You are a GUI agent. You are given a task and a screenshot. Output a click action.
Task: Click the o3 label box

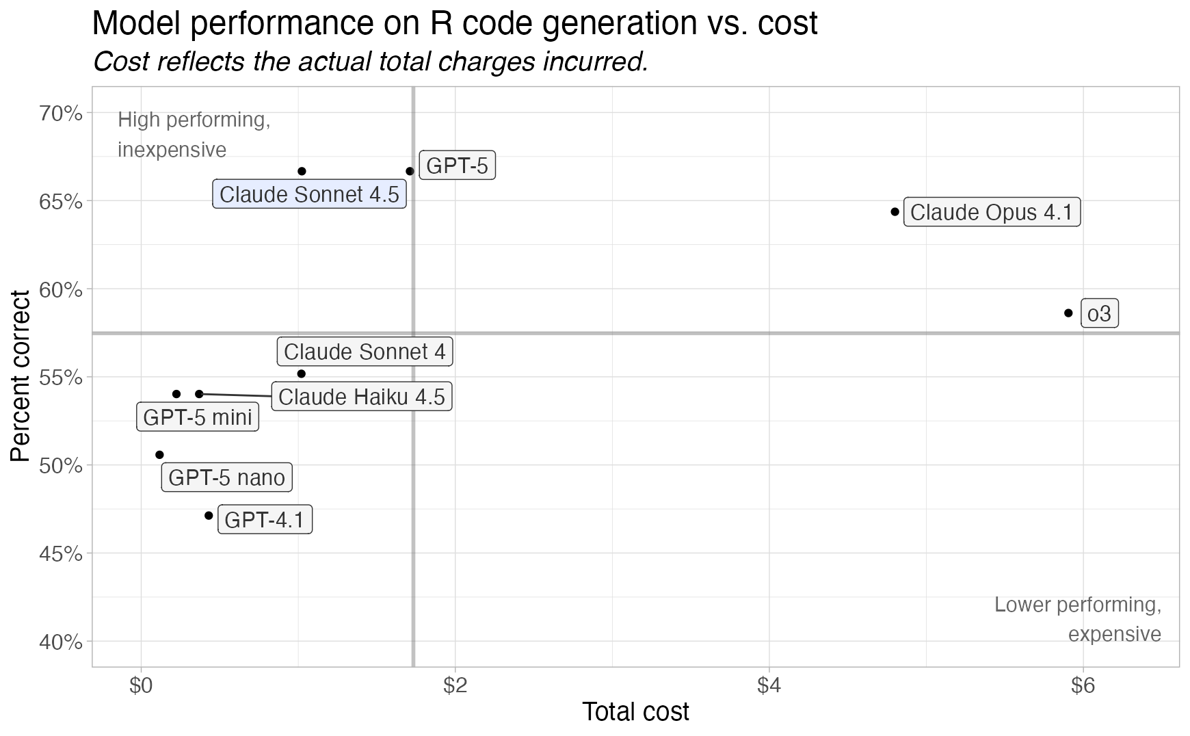(1099, 314)
